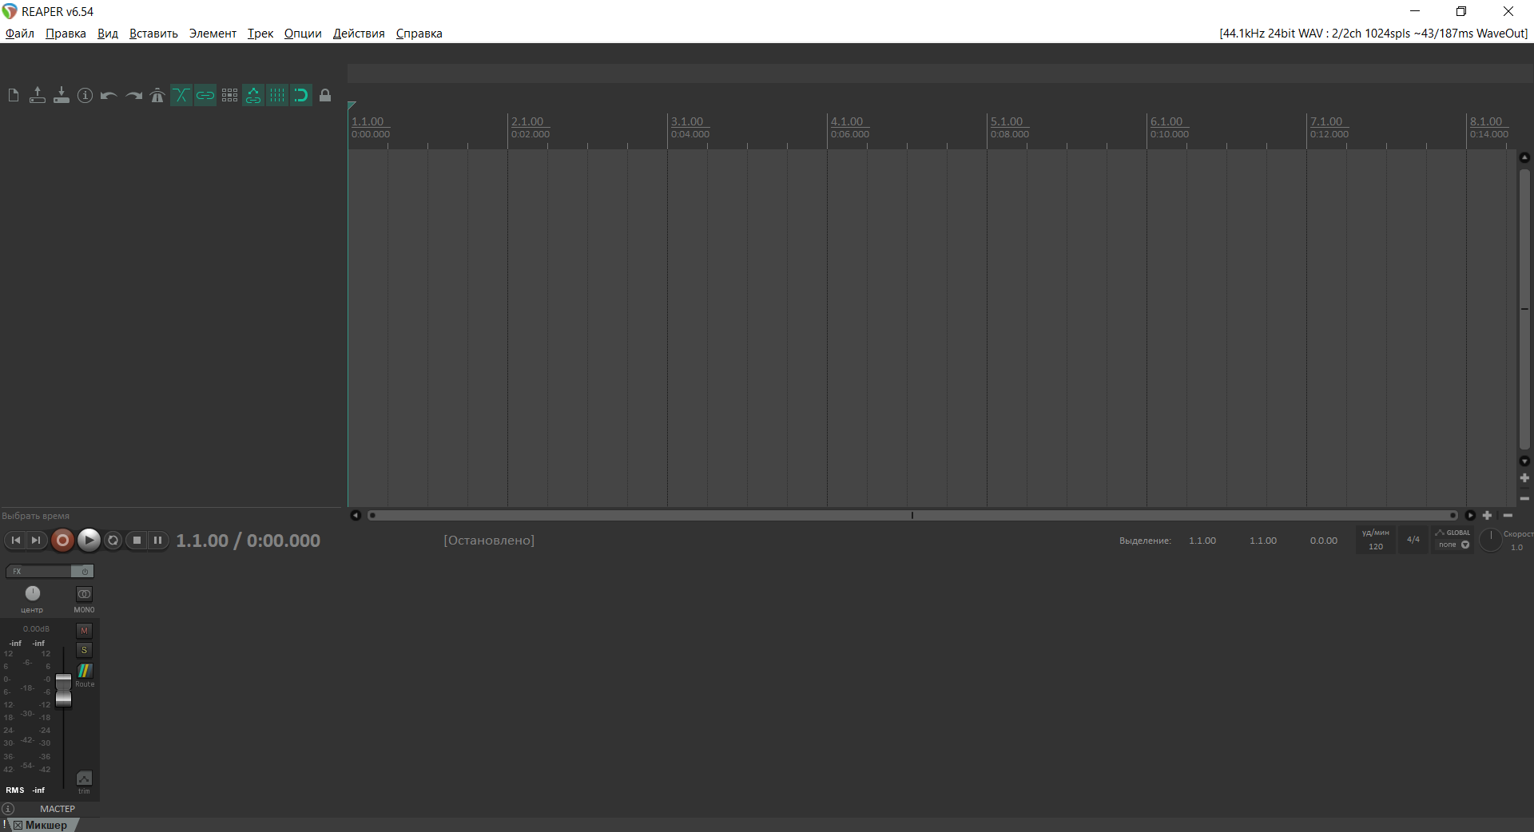Open the Трек menu
The width and height of the screenshot is (1534, 832).
coord(260,34)
